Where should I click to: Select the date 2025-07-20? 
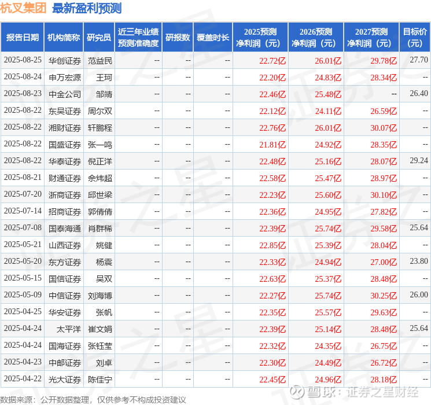[23, 194]
